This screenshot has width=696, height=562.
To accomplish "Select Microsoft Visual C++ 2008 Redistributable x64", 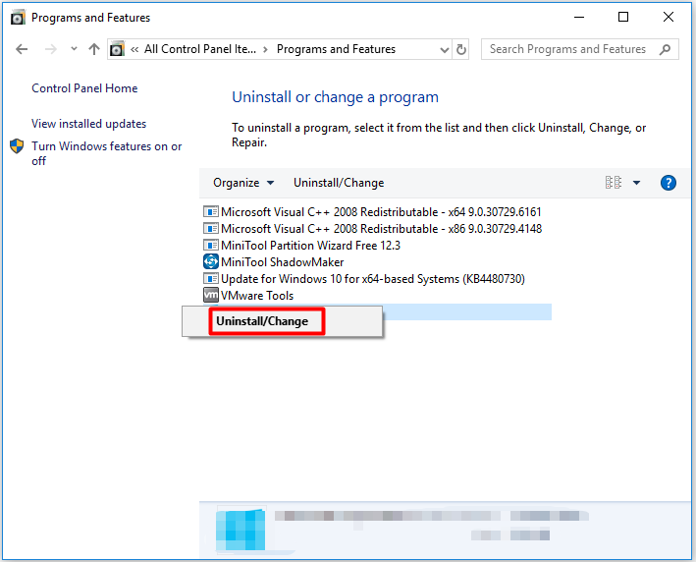I will tap(372, 212).
